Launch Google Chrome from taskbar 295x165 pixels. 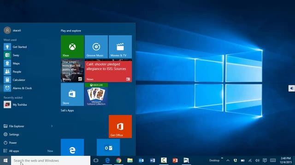pos(118,160)
